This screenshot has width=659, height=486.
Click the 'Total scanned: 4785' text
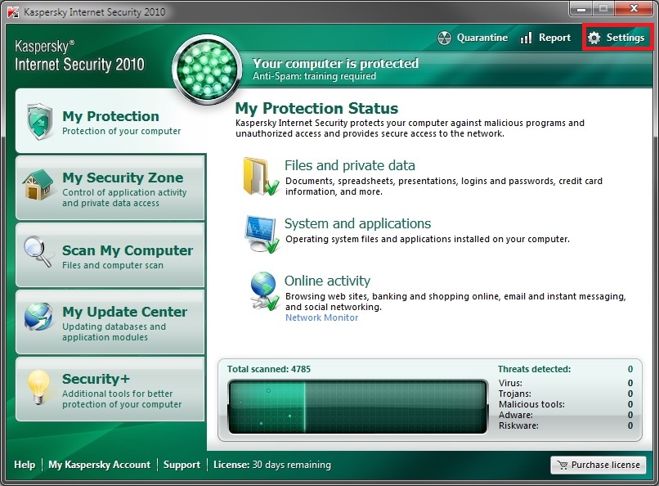pyautogui.click(x=269, y=369)
